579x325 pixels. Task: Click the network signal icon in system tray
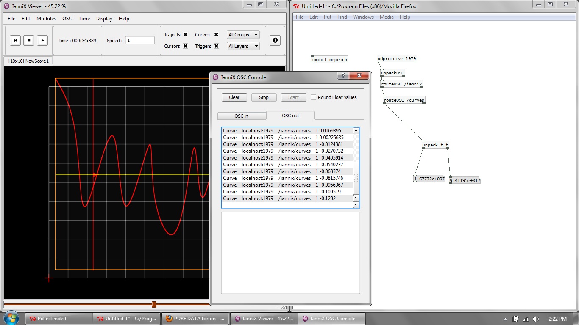point(526,319)
